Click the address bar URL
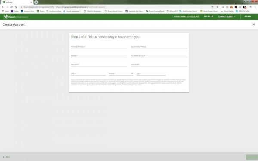The image size is (258, 161). point(81,7)
